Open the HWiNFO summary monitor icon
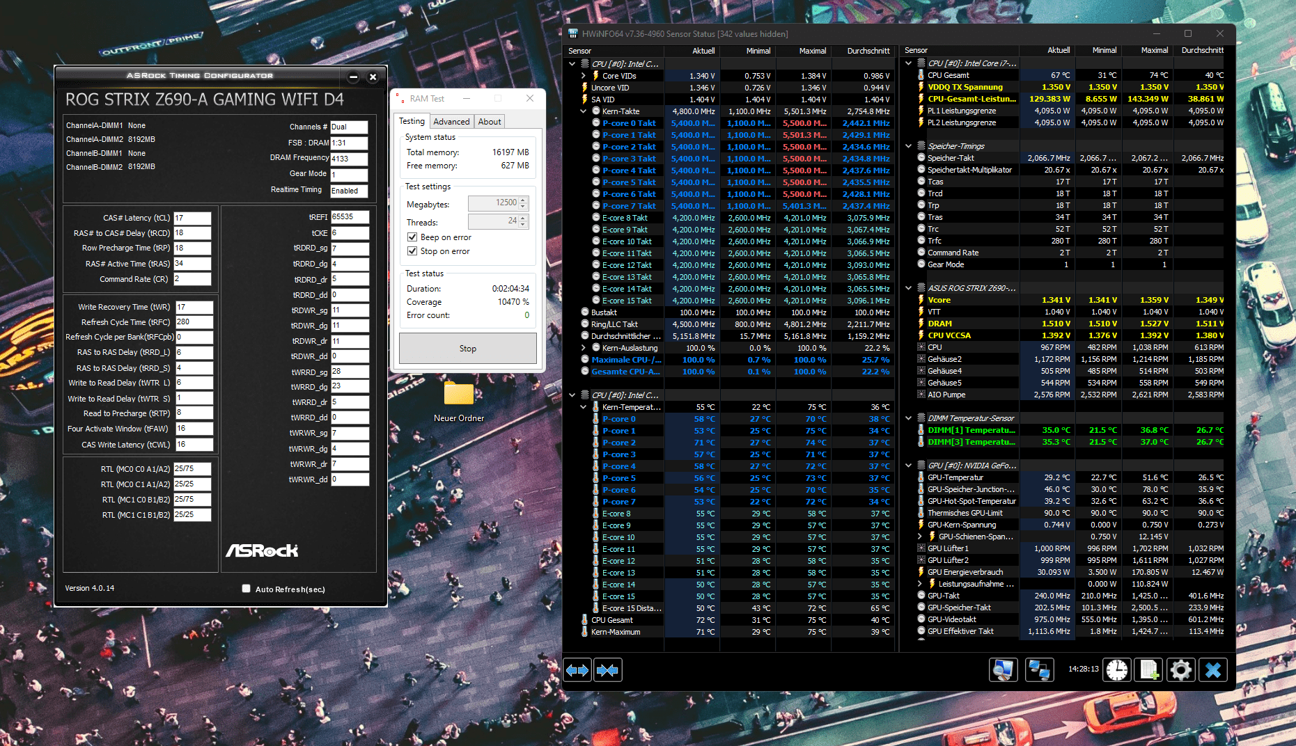The width and height of the screenshot is (1296, 746). click(x=1004, y=670)
